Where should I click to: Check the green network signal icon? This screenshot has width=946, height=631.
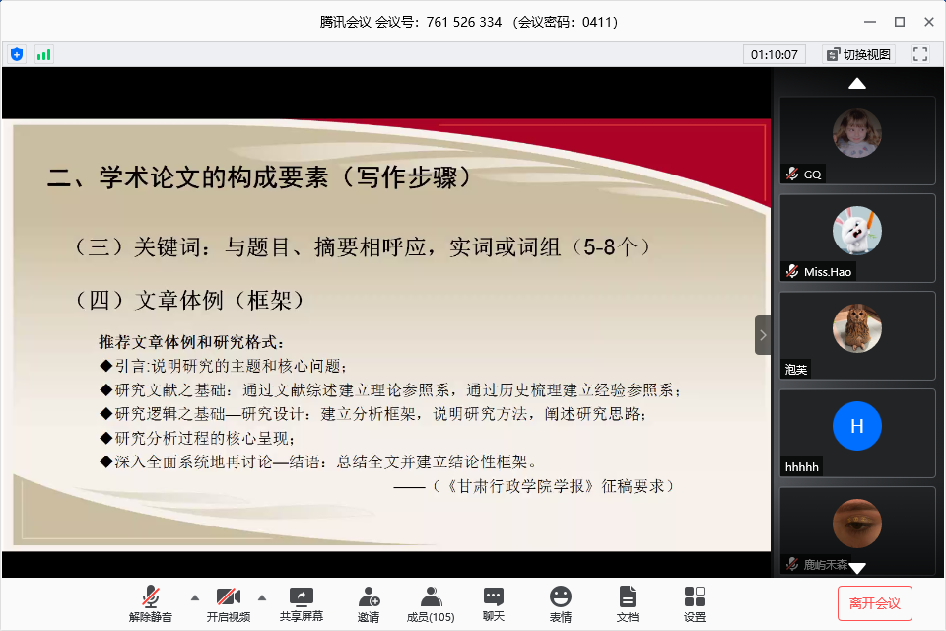pos(43,54)
